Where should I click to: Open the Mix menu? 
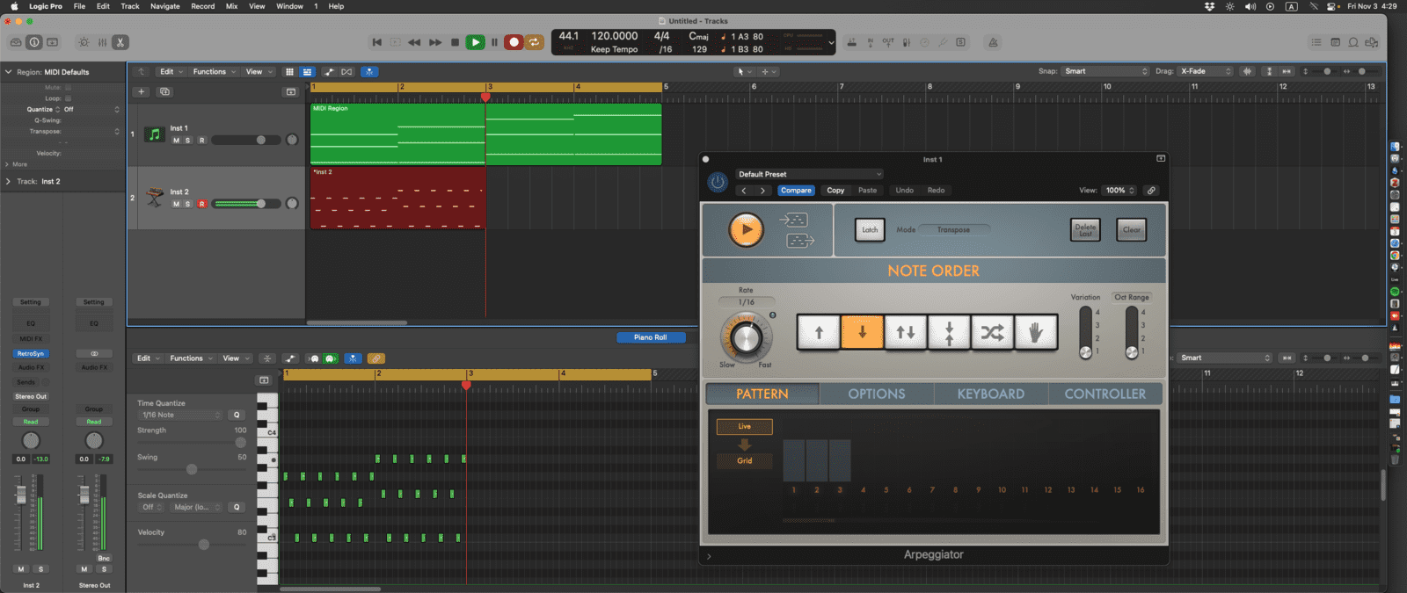coord(231,6)
